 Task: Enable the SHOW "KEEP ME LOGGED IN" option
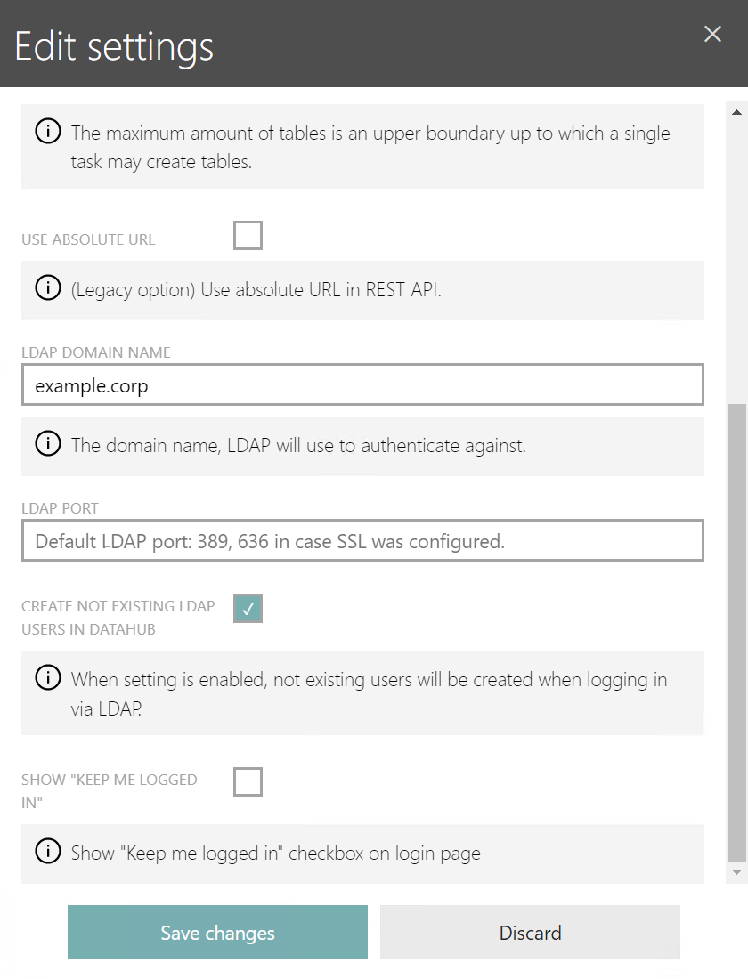click(248, 781)
